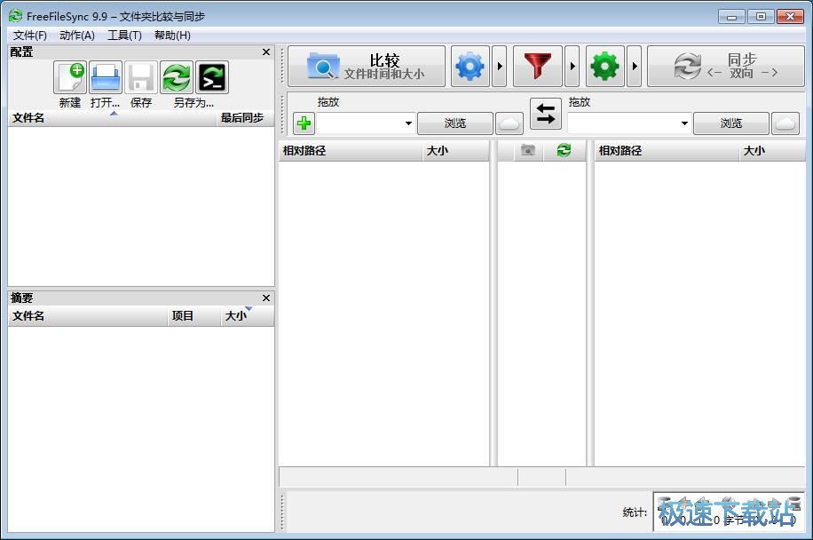Screen dimensions: 813x540
Task: Close the 摘要 panel
Action: pos(266,298)
